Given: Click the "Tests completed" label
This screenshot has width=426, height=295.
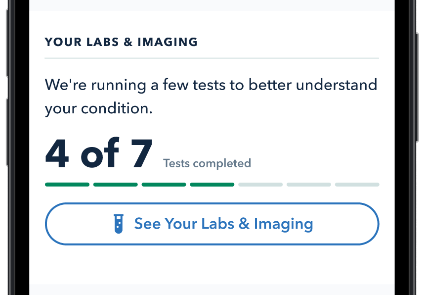Looking at the screenshot, I should (207, 163).
